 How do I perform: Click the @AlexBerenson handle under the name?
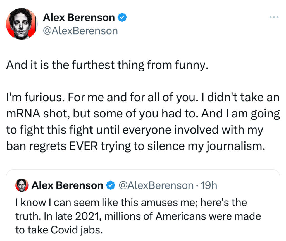[x=80, y=31]
